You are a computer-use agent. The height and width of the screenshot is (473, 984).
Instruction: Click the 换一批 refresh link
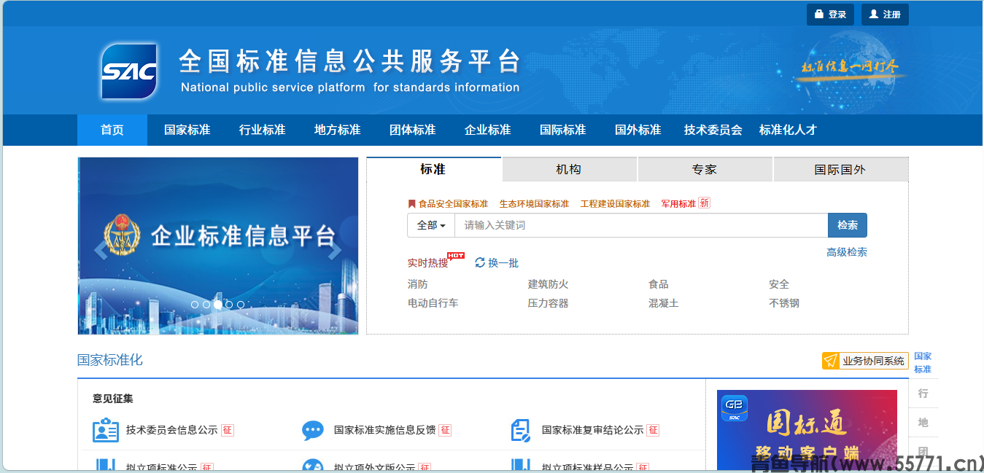503,262
